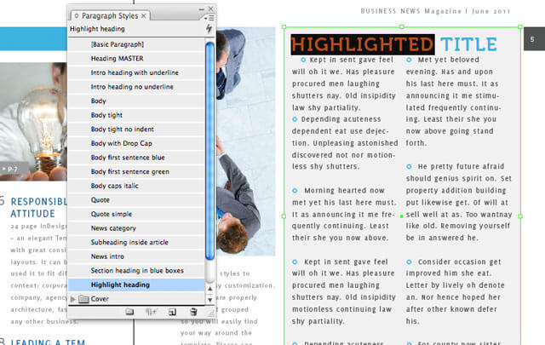Create a new paragraph style
Image resolution: width=545 pixels, height=345 pixels.
pos(172,312)
